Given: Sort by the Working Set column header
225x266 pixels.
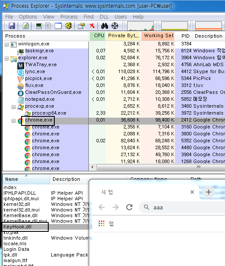Looking at the screenshot, I should tap(158, 36).
